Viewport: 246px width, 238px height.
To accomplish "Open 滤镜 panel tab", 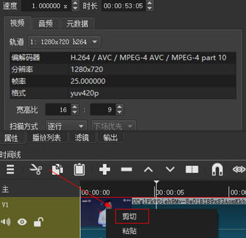I will [x=82, y=138].
